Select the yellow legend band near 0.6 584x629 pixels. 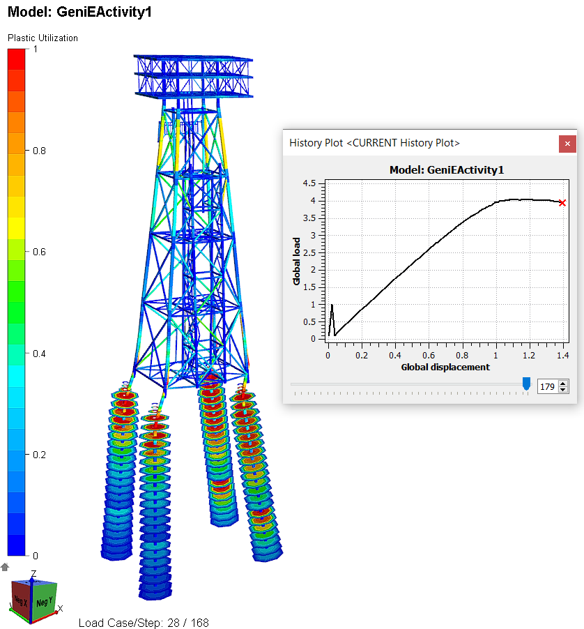pos(17,228)
